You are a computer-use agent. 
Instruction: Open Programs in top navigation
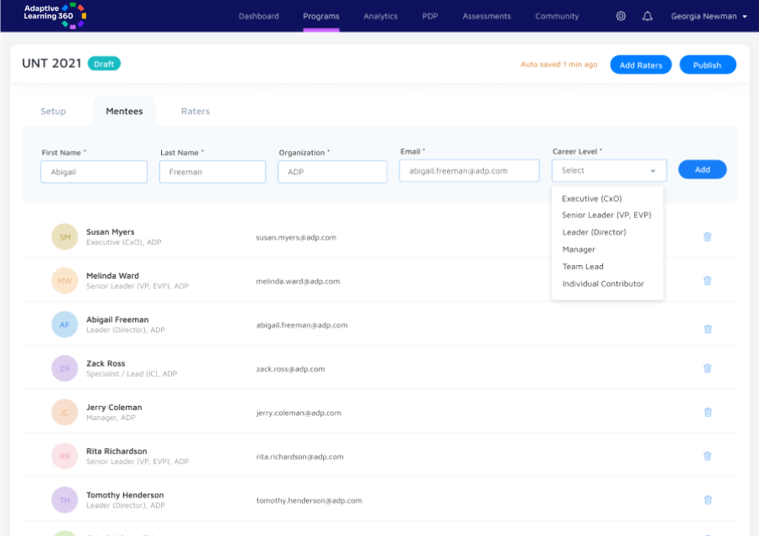pyautogui.click(x=321, y=16)
